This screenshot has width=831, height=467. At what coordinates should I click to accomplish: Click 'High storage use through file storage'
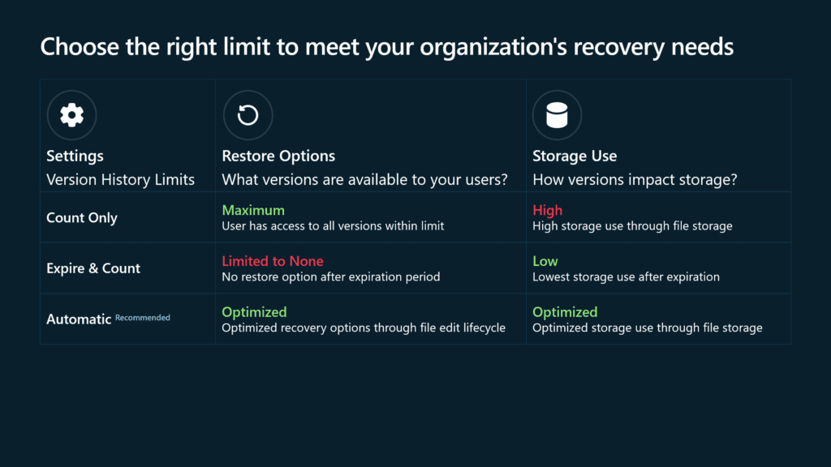click(632, 226)
